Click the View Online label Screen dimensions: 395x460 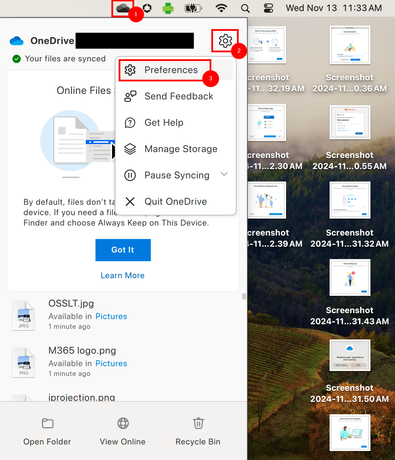pyautogui.click(x=123, y=442)
